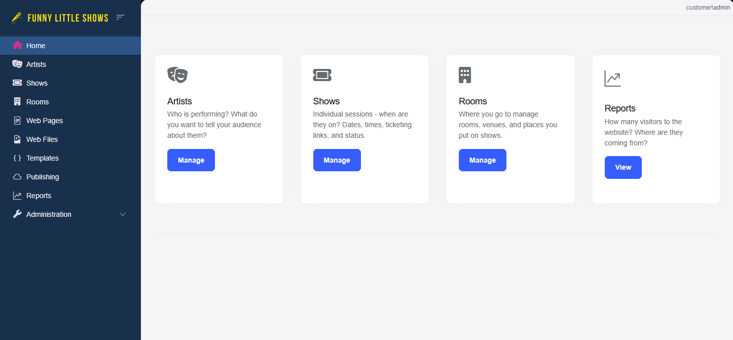Viewport: 733px width, 340px height.
Task: Expand the Administration menu chevron
Action: 122,214
